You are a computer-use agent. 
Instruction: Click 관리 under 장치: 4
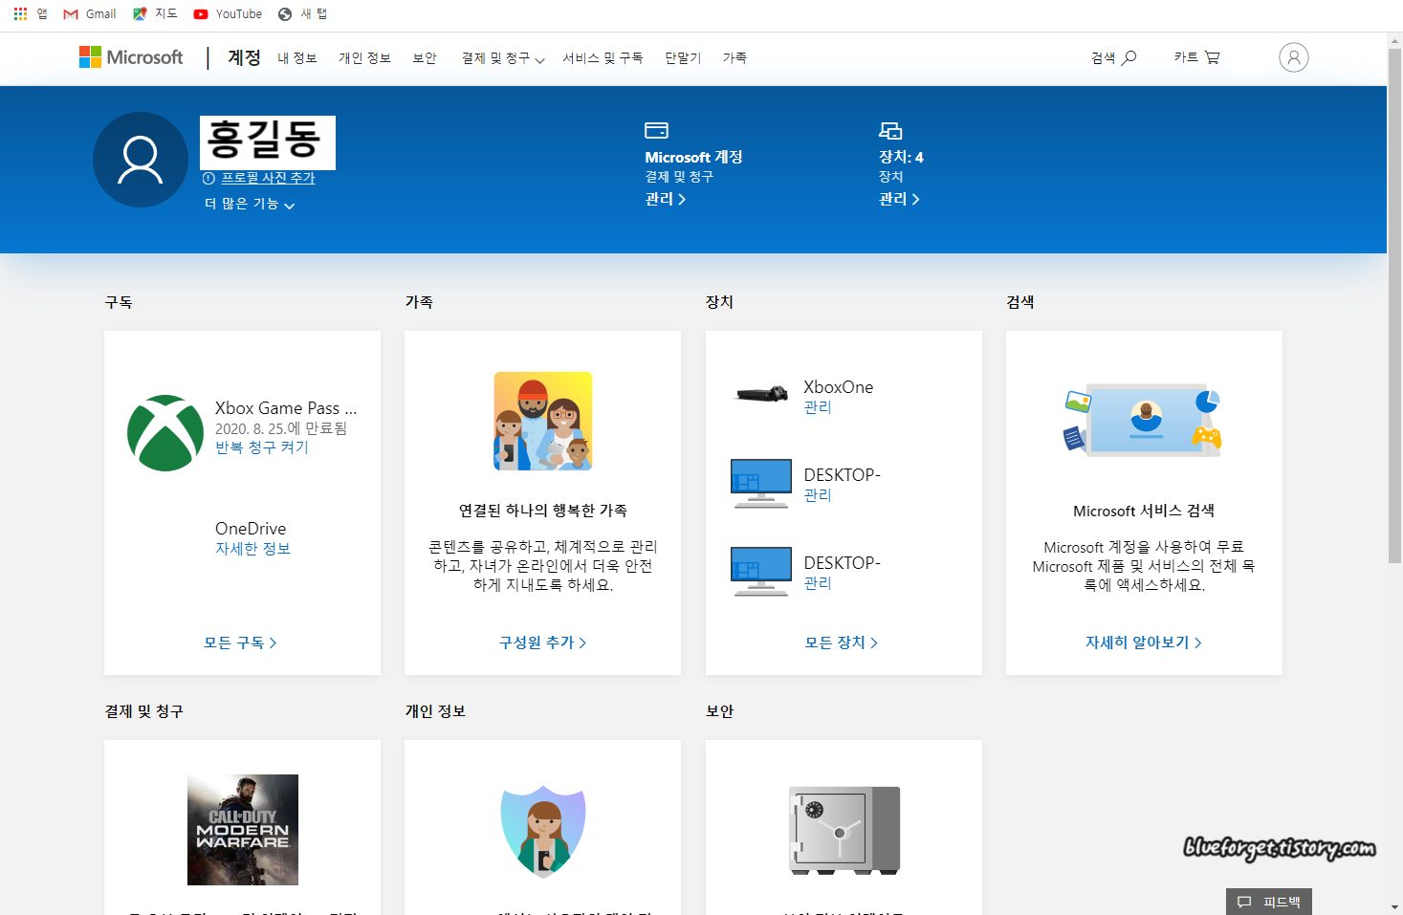coord(899,199)
